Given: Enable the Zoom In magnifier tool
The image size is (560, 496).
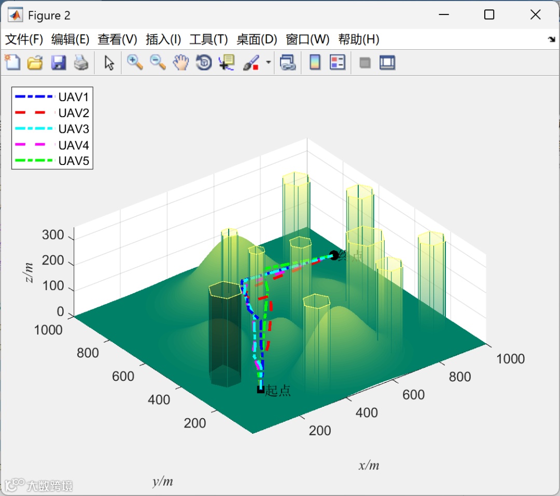Looking at the screenshot, I should coord(135,63).
